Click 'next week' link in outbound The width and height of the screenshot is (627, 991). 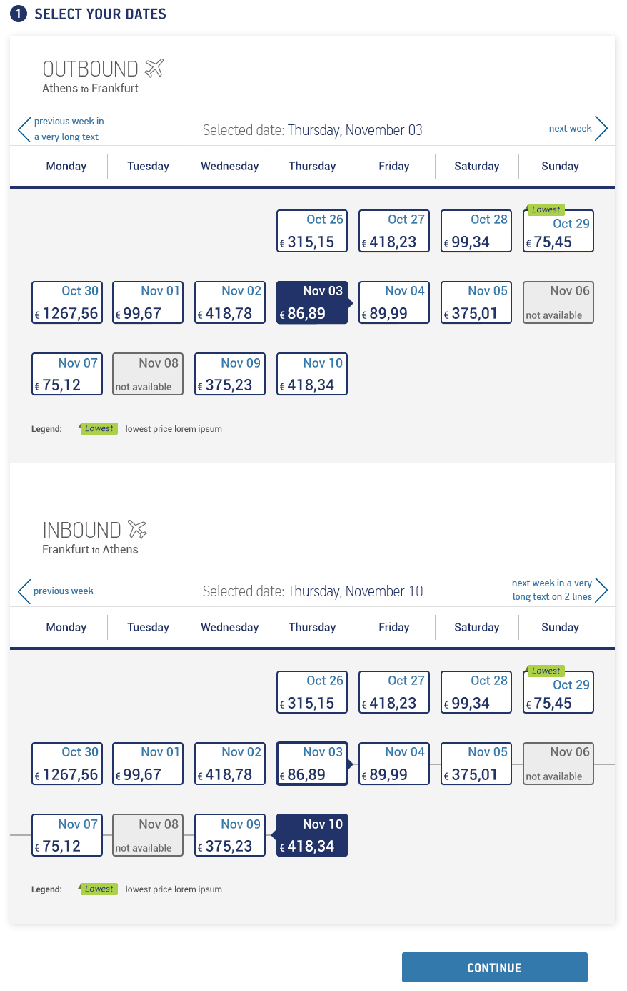click(x=570, y=128)
